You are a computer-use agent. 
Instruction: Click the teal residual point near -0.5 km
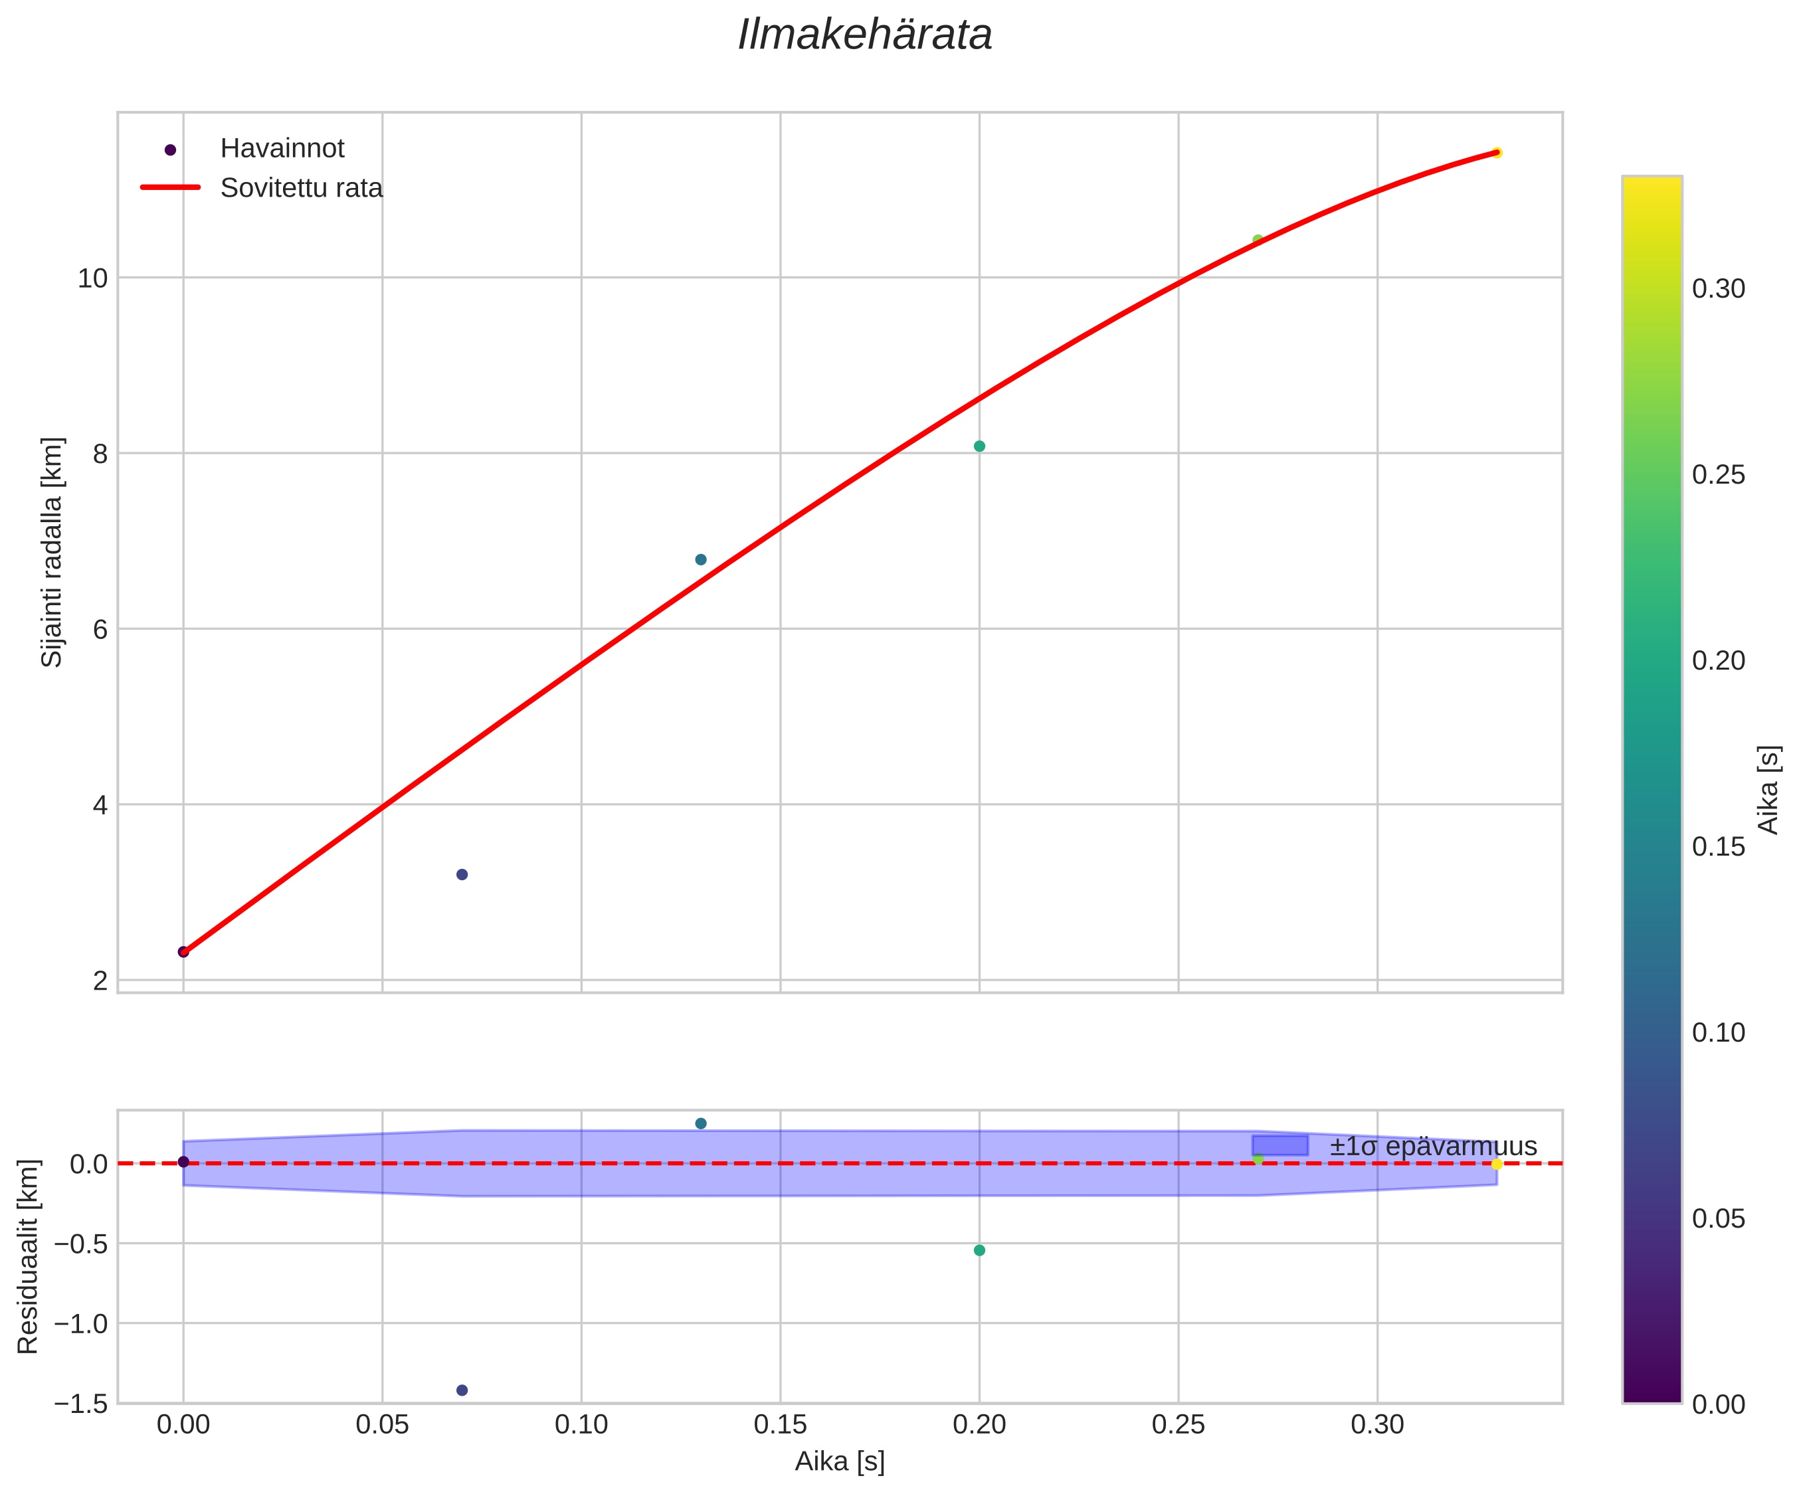tap(979, 1250)
